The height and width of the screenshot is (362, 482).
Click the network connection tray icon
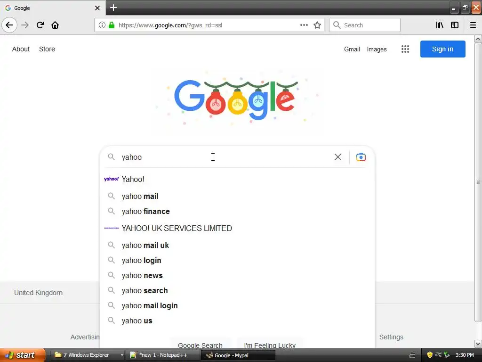438,355
